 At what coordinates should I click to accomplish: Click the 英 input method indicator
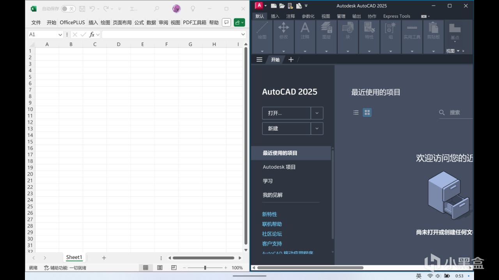419,276
